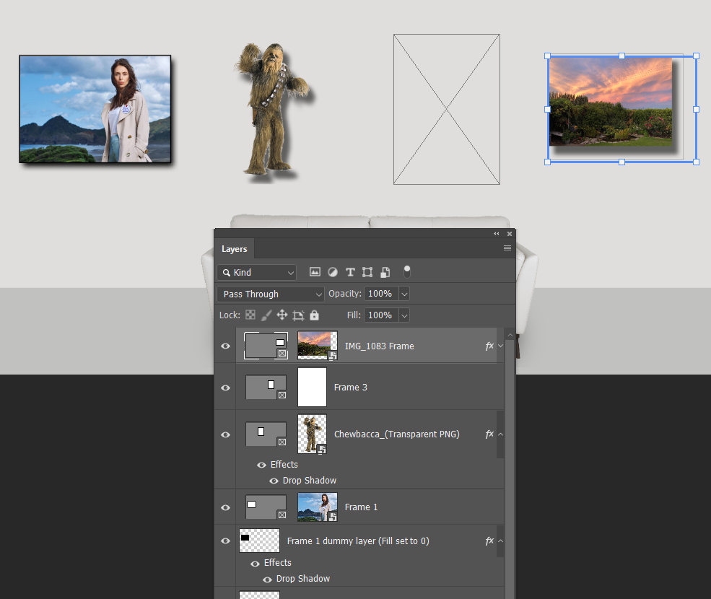Viewport: 711px width, 599px height.
Task: Click white content thumbnail of Frame 3
Action: click(x=312, y=388)
